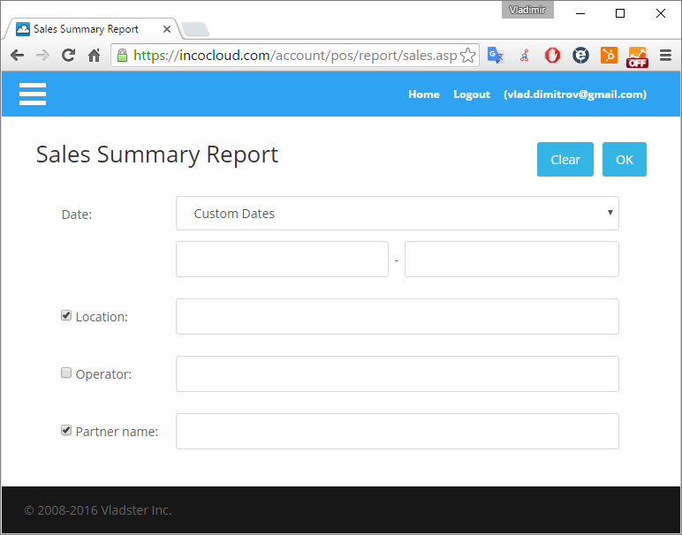The image size is (682, 535).
Task: Maximize the browser window
Action: click(620, 13)
